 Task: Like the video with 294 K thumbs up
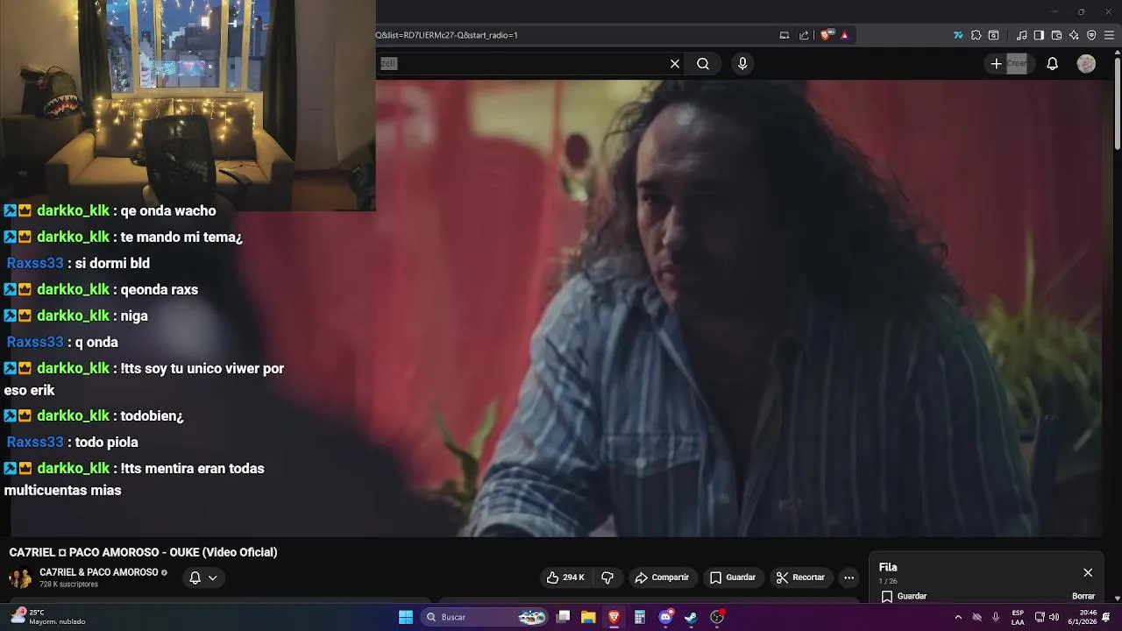(565, 578)
